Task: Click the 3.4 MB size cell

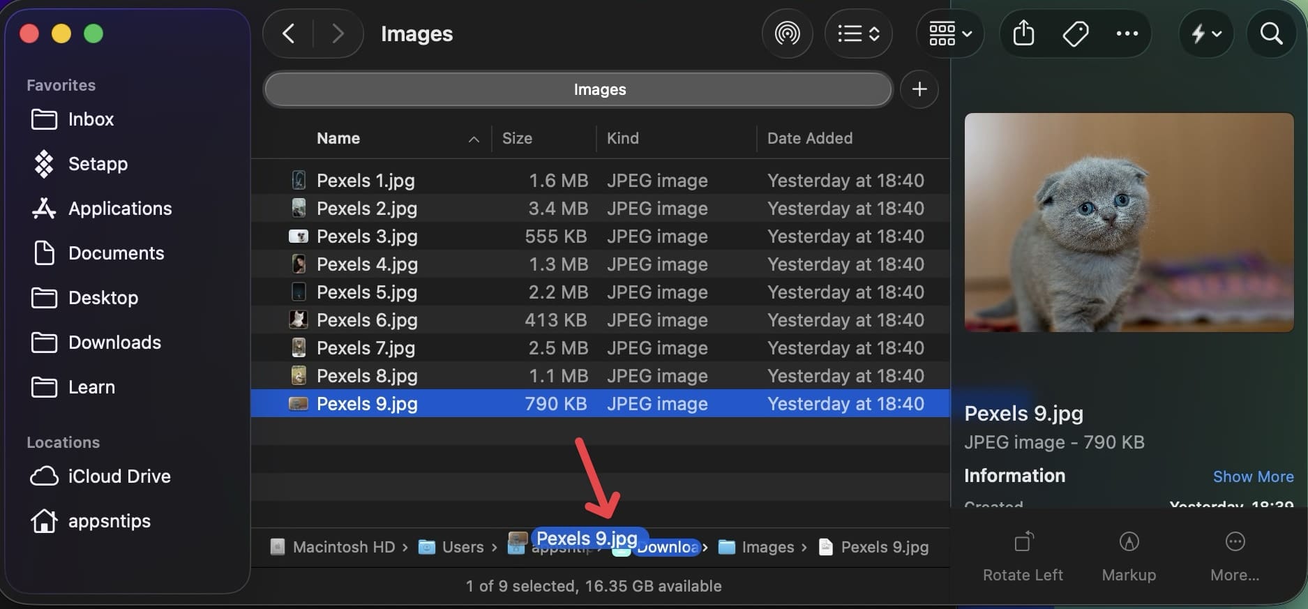Action: [x=558, y=209]
